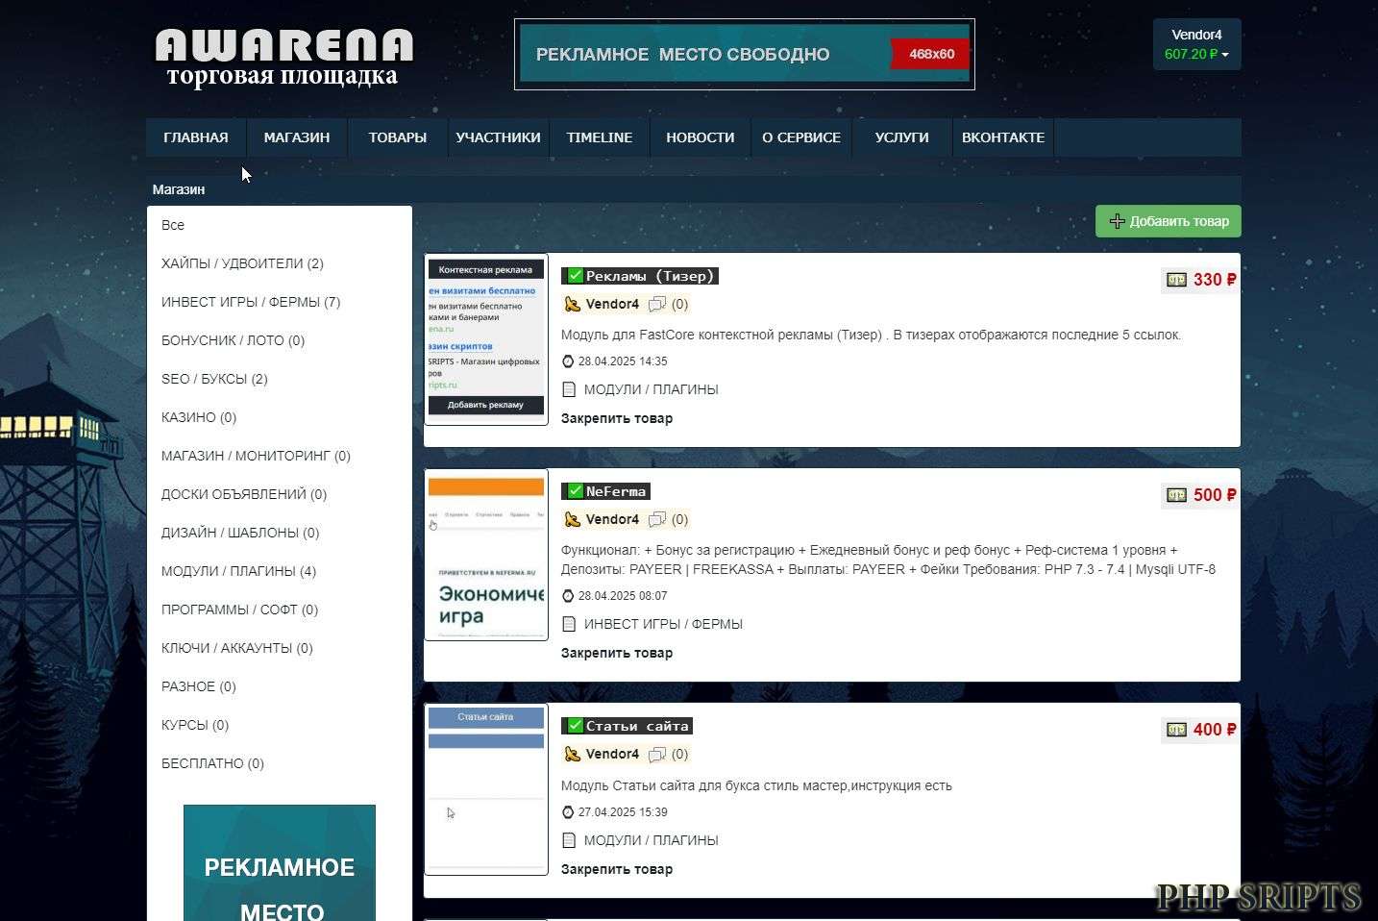Screen dimensions: 1378x921
Task: Click the NeFerma product thumbnail
Action: pyautogui.click(x=485, y=555)
